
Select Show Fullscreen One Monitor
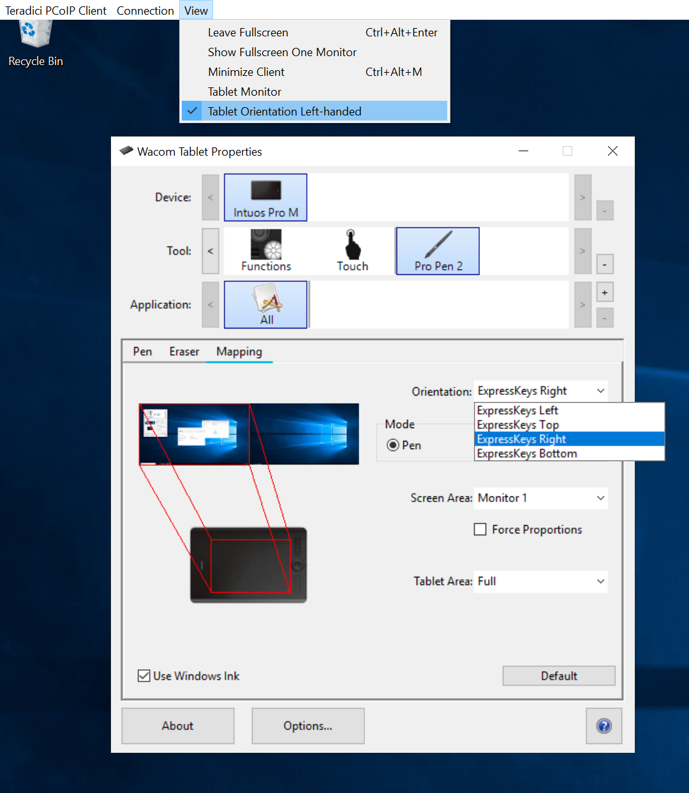coord(315,52)
